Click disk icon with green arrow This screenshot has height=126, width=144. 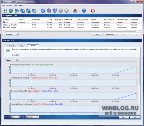tap(17, 11)
